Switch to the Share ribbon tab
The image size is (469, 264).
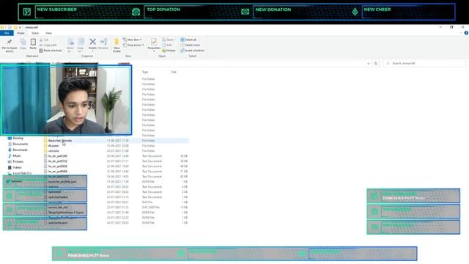35,33
